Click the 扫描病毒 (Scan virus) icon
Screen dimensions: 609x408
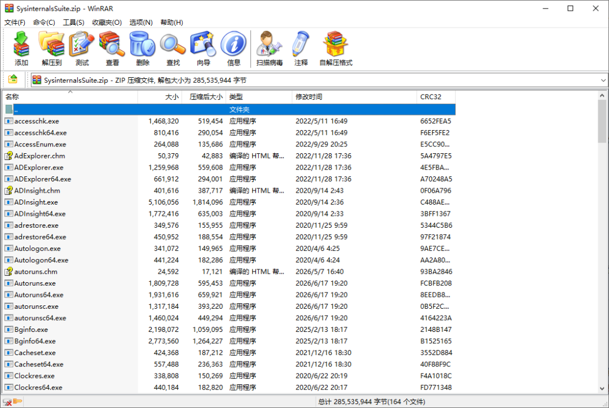coord(269,44)
